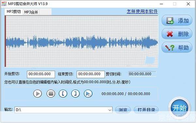Image resolution: width=196 pixels, height=123 pixels.
Task: Click the 删除 delete button
Action: [177, 34]
